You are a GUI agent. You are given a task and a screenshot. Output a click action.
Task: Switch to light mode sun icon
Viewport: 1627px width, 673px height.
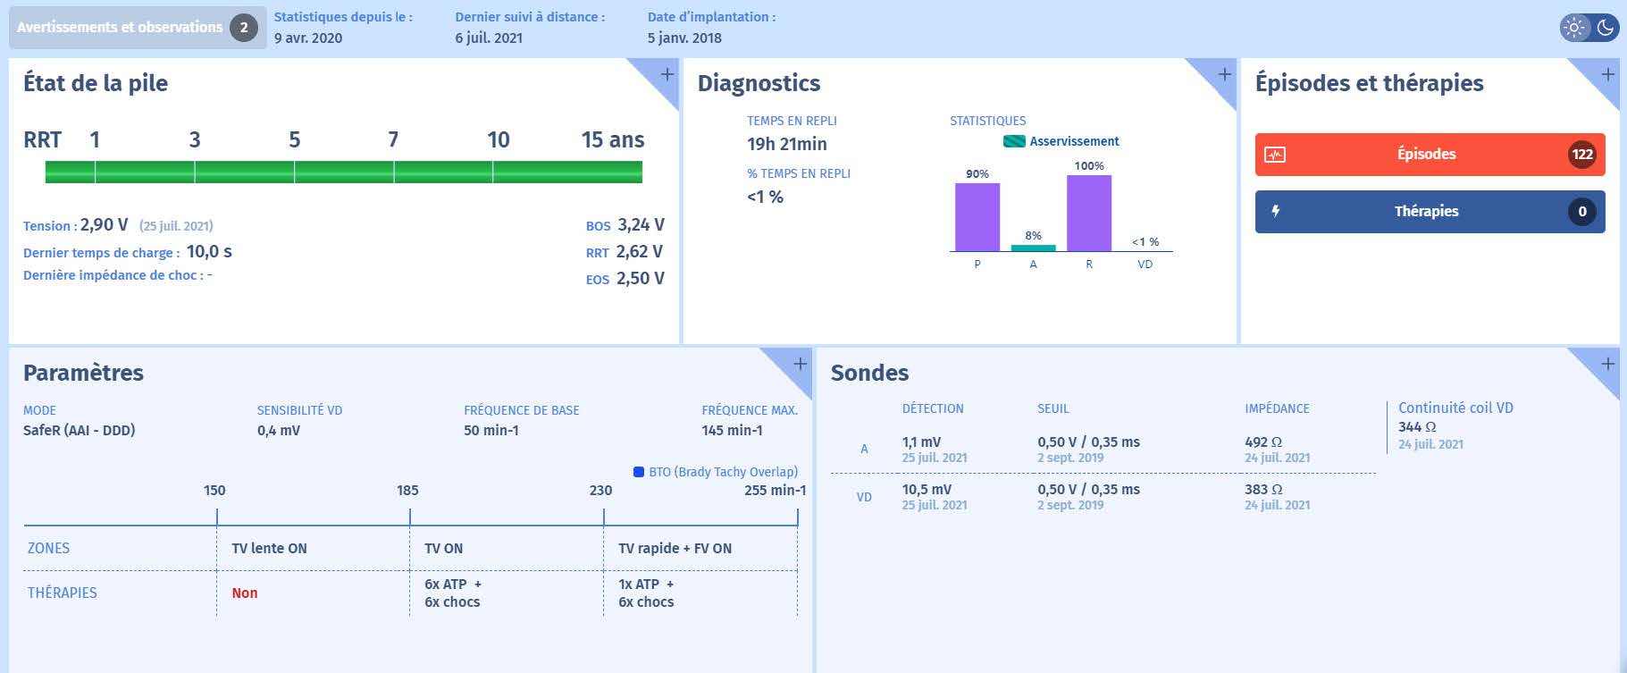[x=1574, y=28]
